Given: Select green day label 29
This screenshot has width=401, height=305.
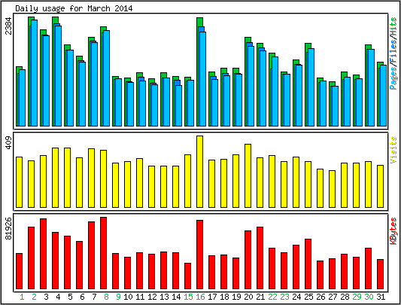Looking at the screenshot, I should pos(357,297).
